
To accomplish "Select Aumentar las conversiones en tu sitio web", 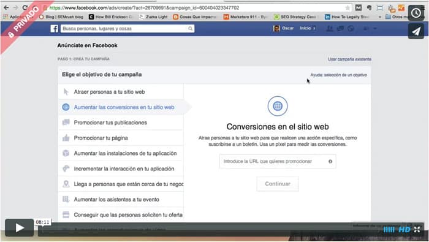I will pyautogui.click(x=121, y=107).
